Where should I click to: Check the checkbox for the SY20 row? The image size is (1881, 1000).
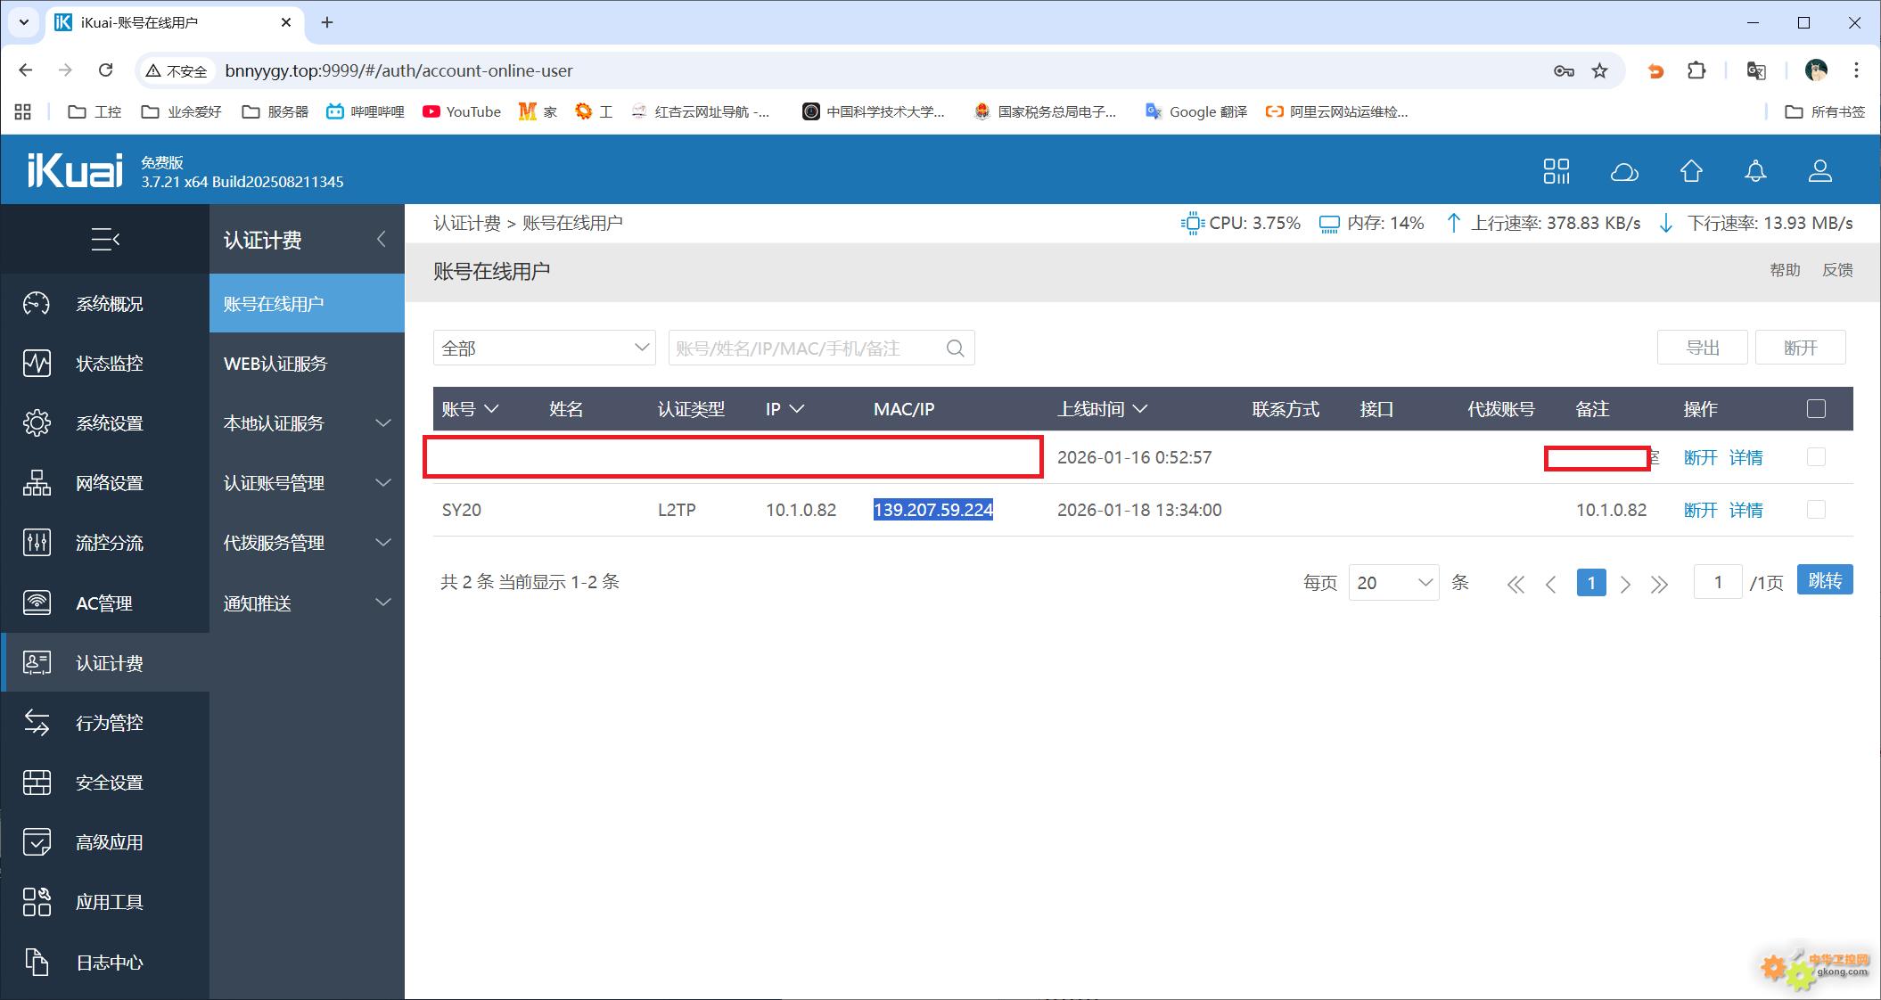click(x=1816, y=510)
